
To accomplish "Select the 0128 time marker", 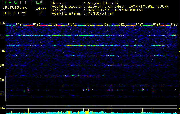I will 139,25.
